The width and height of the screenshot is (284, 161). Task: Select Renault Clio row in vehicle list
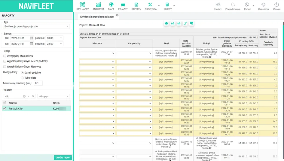[x=36, y=109]
